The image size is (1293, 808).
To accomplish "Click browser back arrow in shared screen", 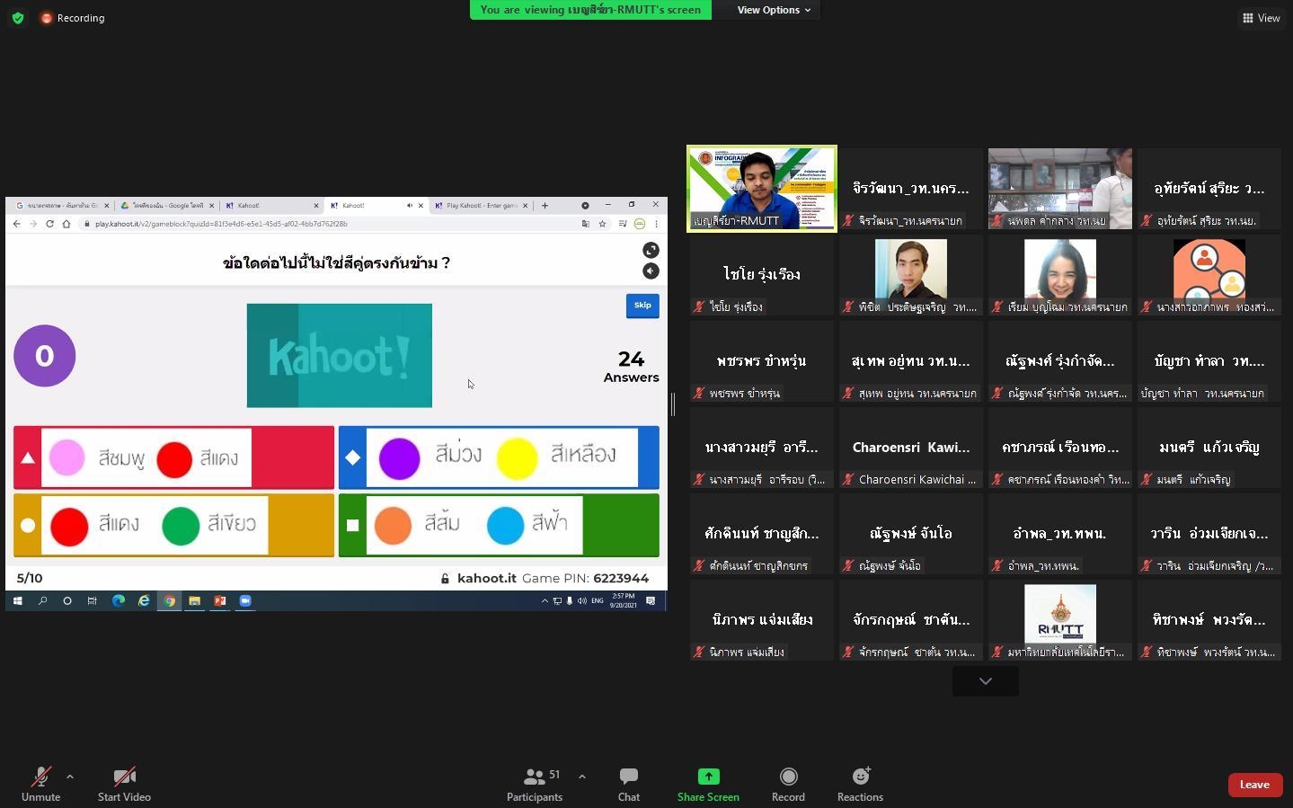I will 16,224.
